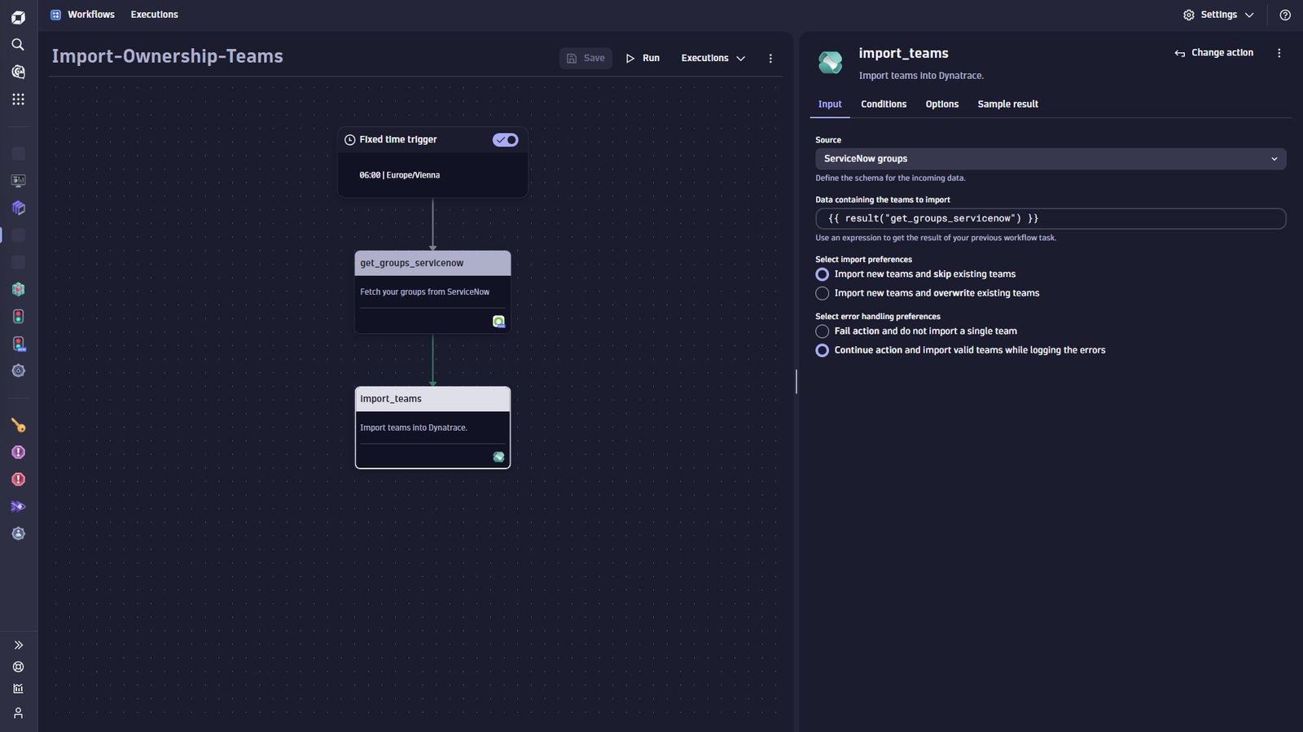This screenshot has width=1303, height=732.
Task: Open the search magnifier in sidebar
Action: (18, 45)
